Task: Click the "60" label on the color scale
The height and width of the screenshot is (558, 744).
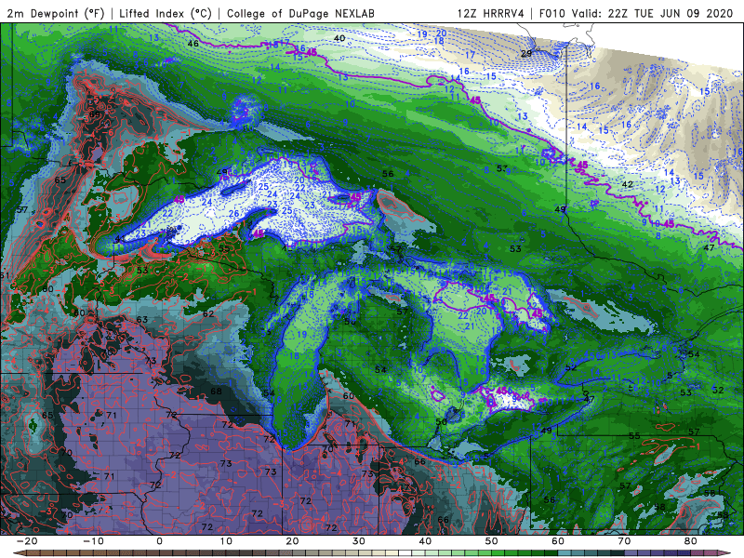Action: tap(558, 541)
